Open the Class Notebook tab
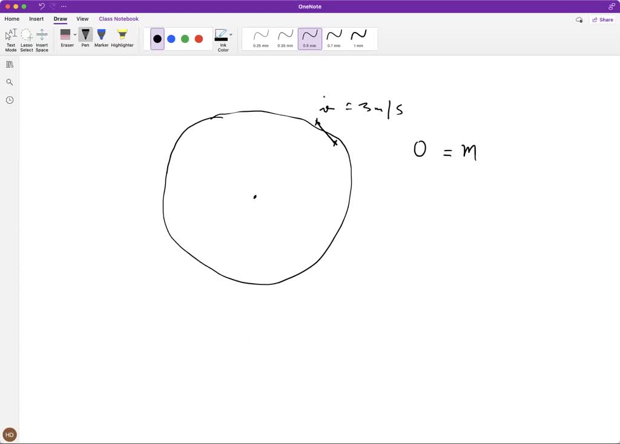The image size is (620, 444). pos(119,19)
